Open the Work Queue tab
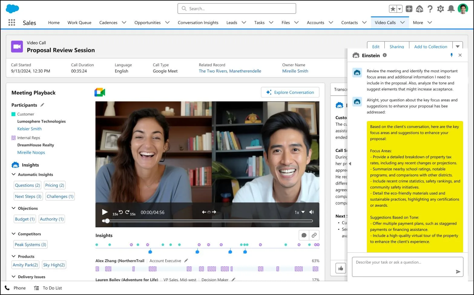Image resolution: width=474 pixels, height=295 pixels. pos(79,22)
